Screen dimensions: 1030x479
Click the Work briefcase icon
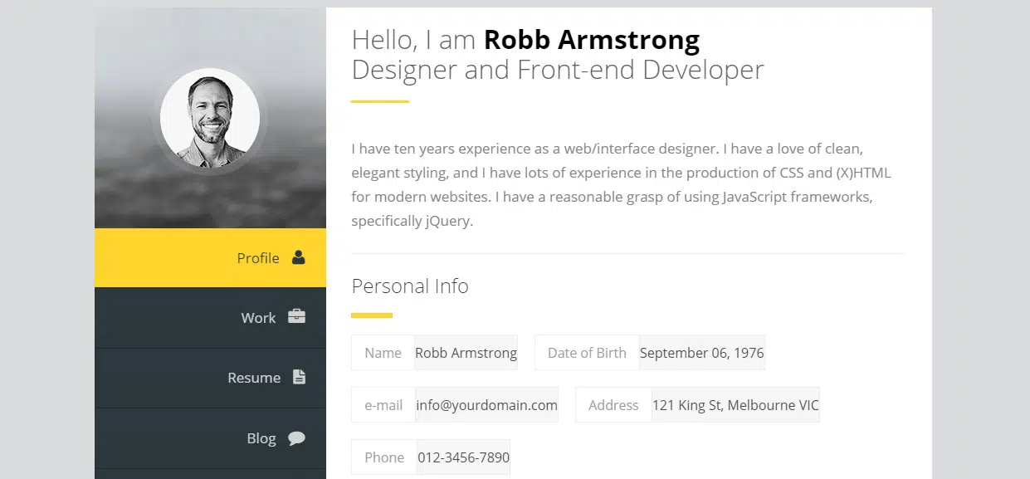click(296, 317)
